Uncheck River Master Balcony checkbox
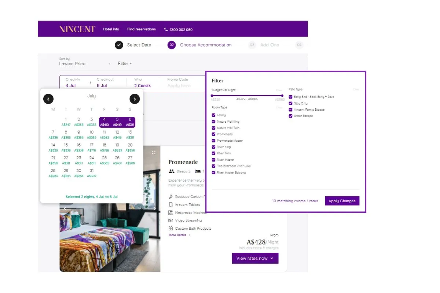Image resolution: width=440 pixels, height=293 pixels. coord(213,173)
